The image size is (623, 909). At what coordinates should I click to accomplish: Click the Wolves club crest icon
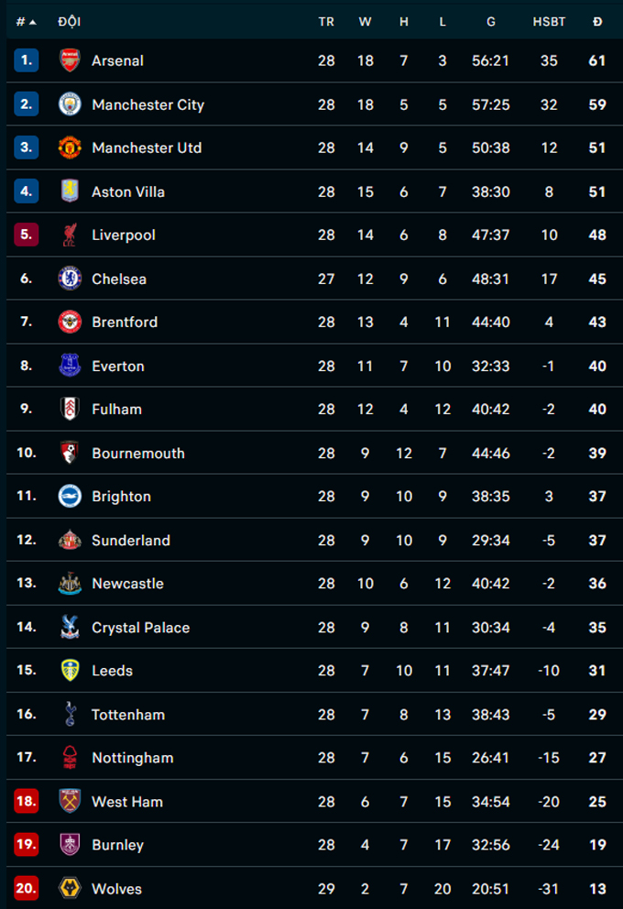coord(70,888)
